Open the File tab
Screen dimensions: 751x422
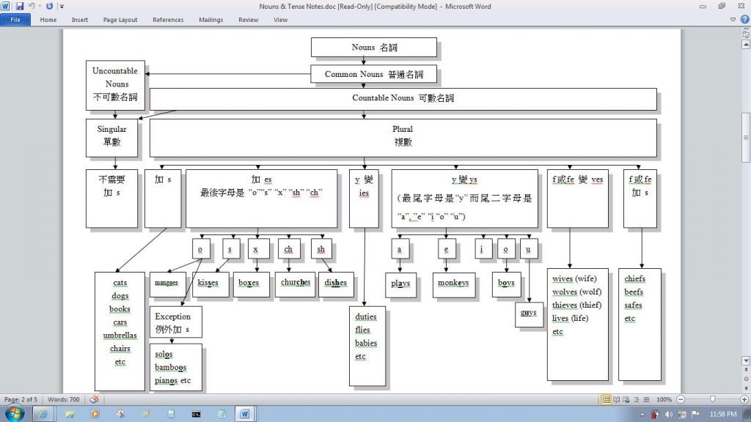(x=15, y=20)
